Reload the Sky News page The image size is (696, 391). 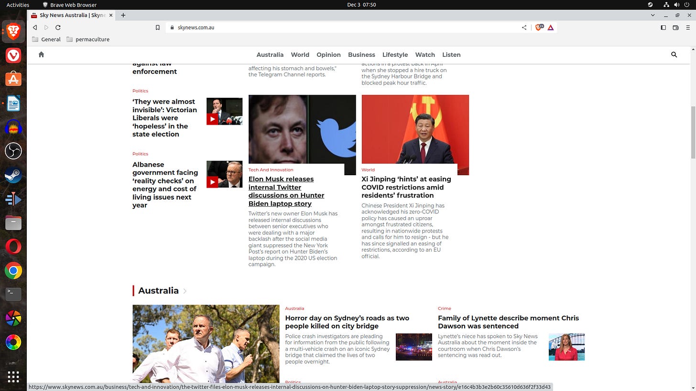coord(58,28)
